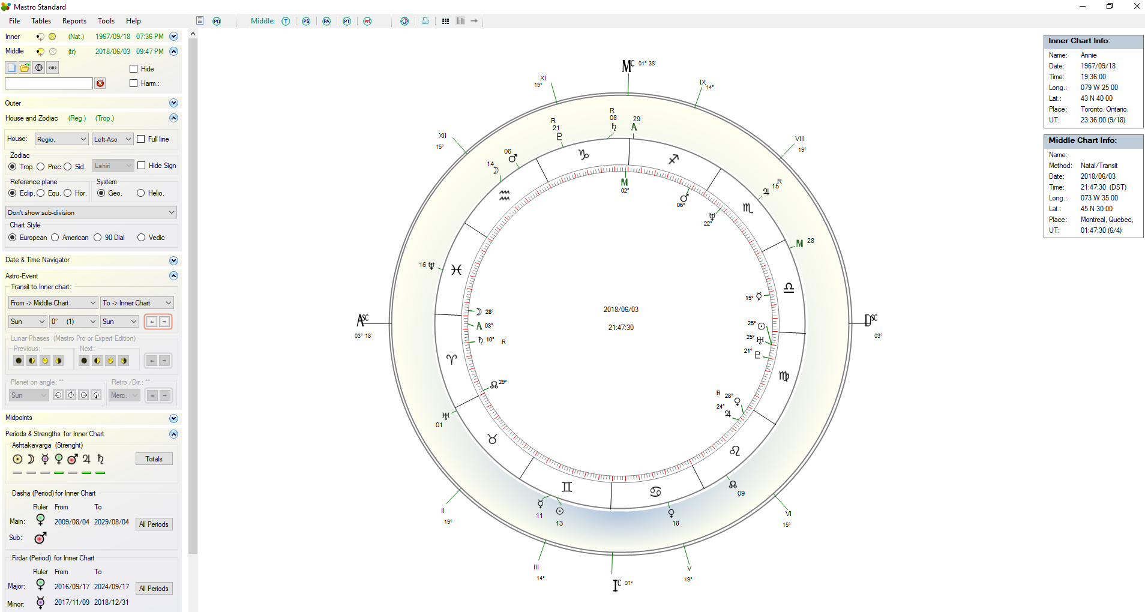Open the From -> Middle Chart dropdown
Image resolution: width=1145 pixels, height=612 pixels.
coord(53,303)
